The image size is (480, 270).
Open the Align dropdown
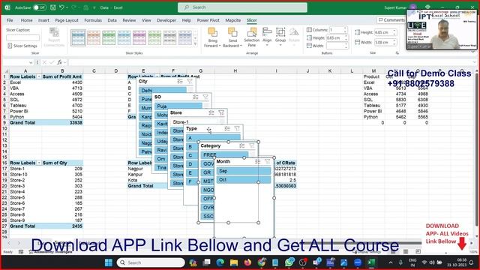pos(267,37)
